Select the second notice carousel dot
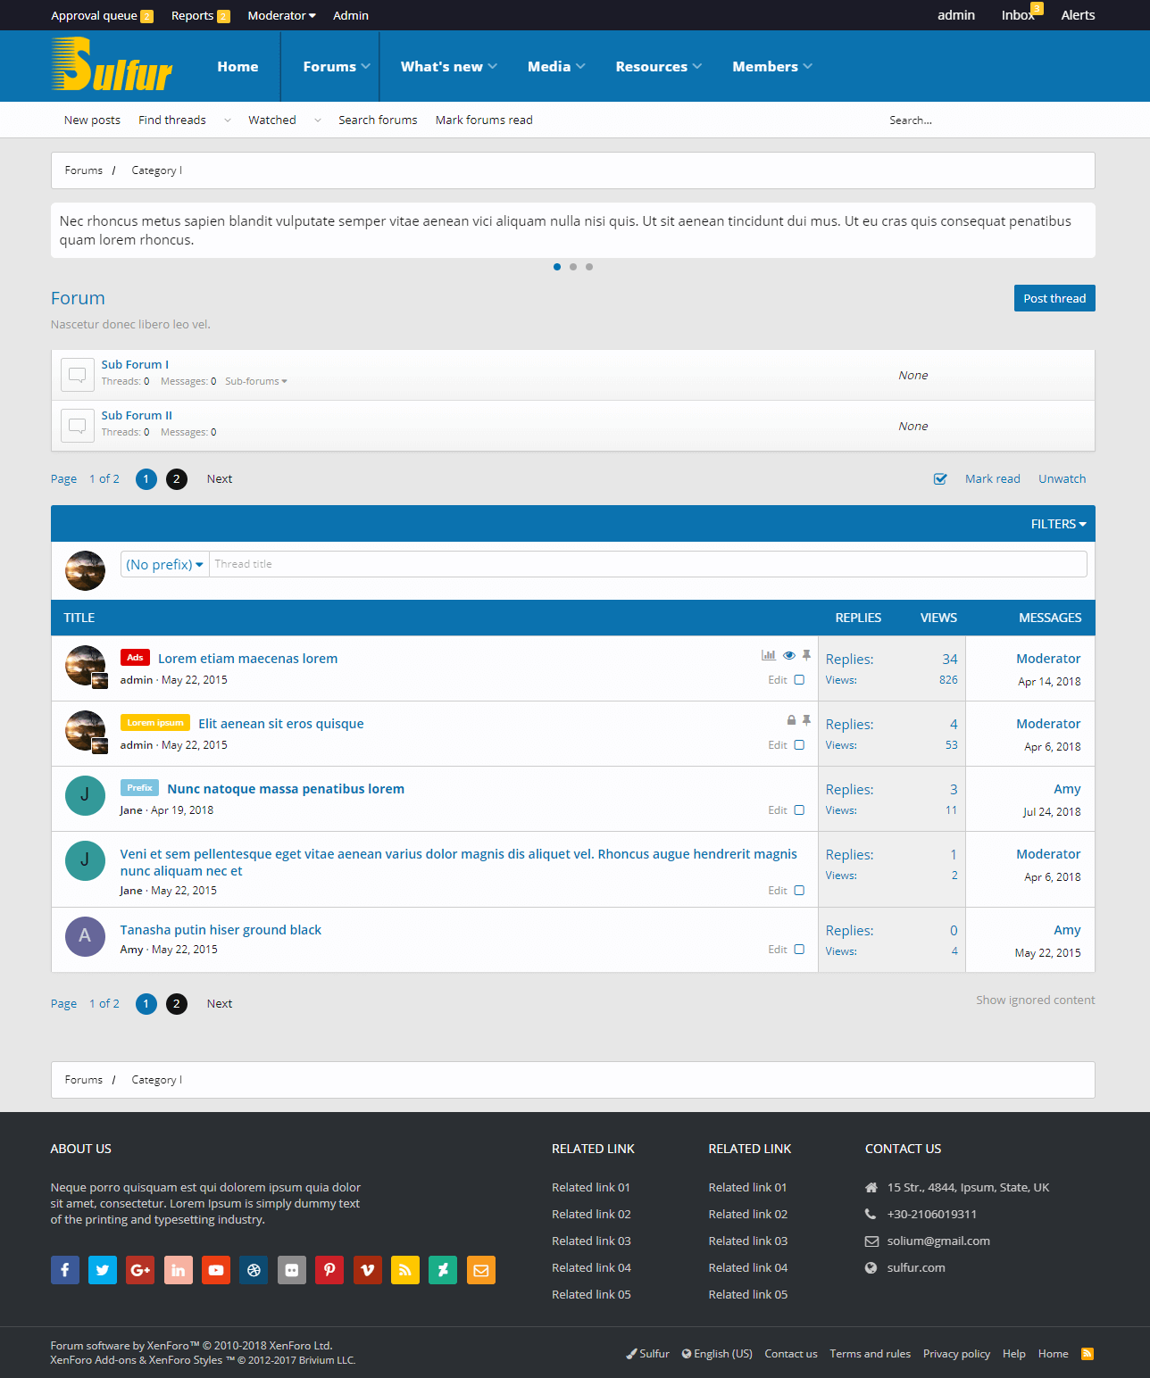This screenshot has height=1378, width=1150. pyautogui.click(x=573, y=267)
